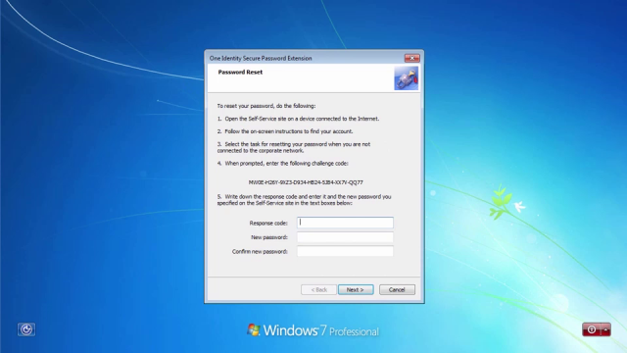
Task: Click the challenge code text string
Action: click(x=306, y=182)
